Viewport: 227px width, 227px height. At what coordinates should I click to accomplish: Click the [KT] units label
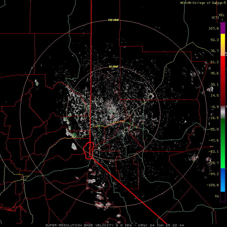click(x=215, y=17)
